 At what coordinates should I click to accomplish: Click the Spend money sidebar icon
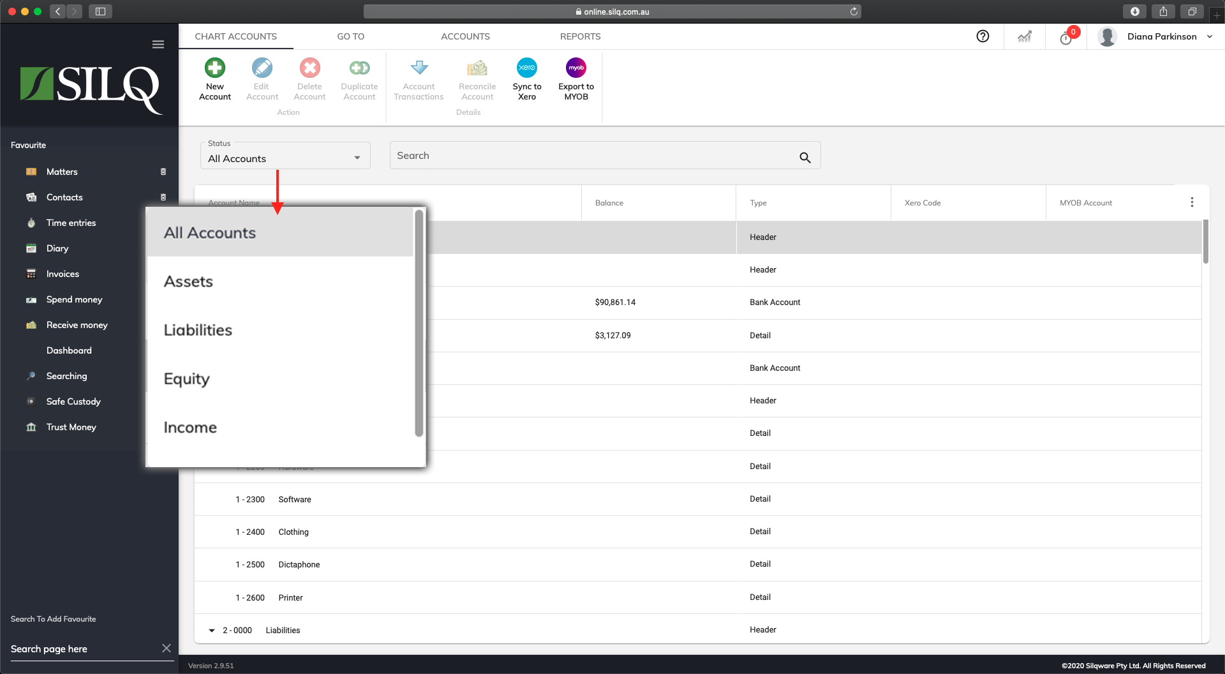pos(31,299)
